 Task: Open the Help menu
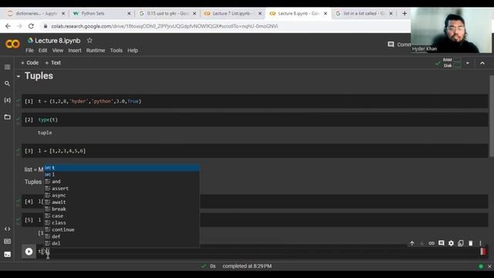pos(133,50)
